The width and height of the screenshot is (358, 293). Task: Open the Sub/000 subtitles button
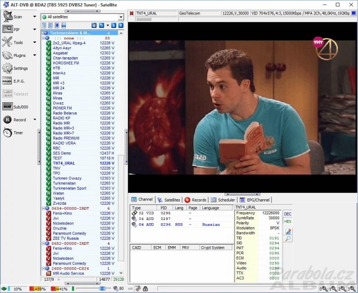point(8,106)
